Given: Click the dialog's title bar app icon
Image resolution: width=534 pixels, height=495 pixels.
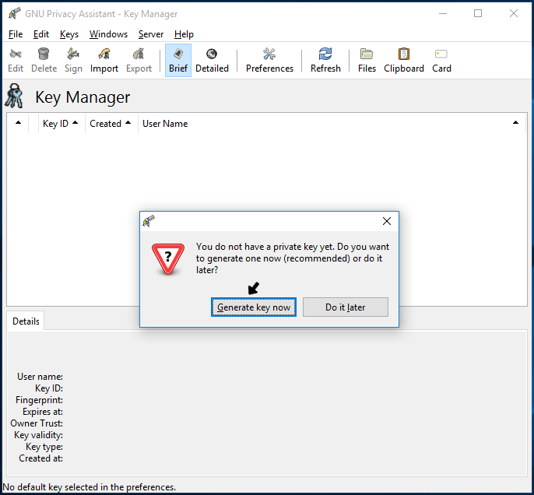Looking at the screenshot, I should tap(149, 221).
